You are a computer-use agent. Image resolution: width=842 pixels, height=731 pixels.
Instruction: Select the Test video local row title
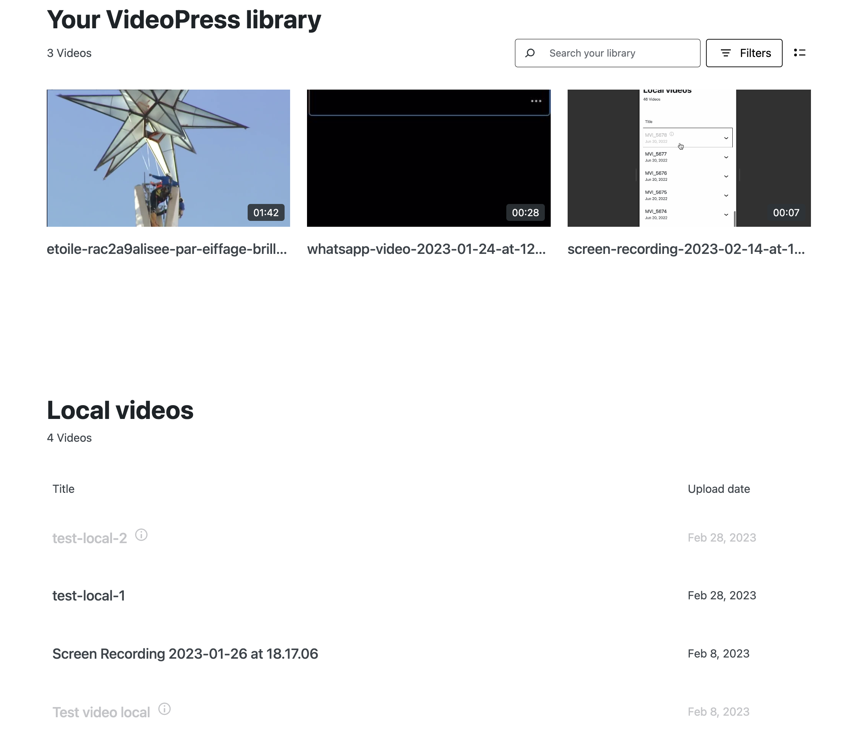pos(101,712)
